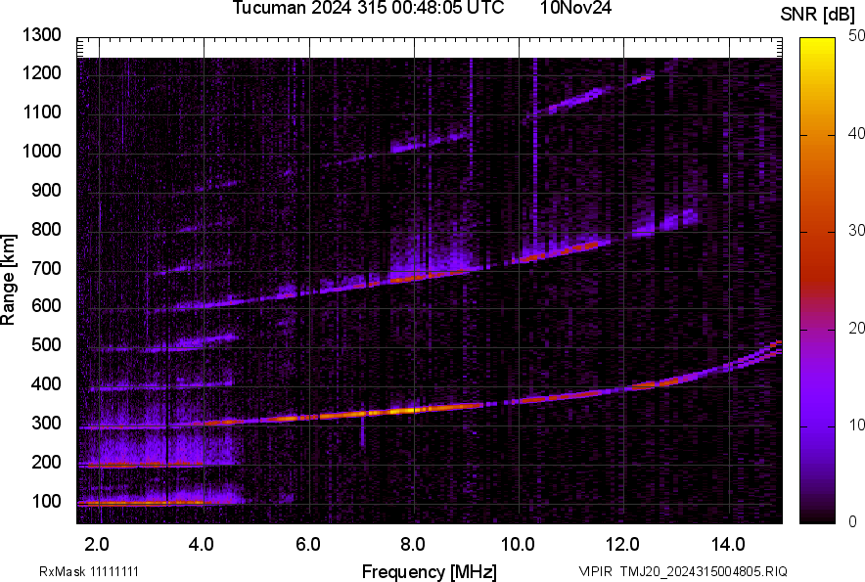Click the date label '10Nov24'
This screenshot has width=865, height=582.
(x=575, y=8)
